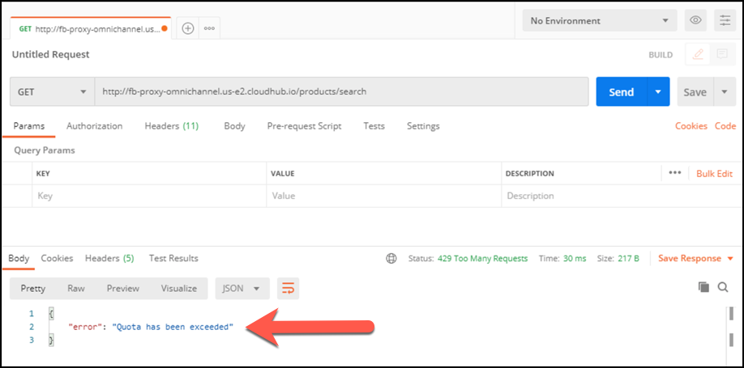The width and height of the screenshot is (744, 368).
Task: Open the Code link
Action: coord(725,126)
